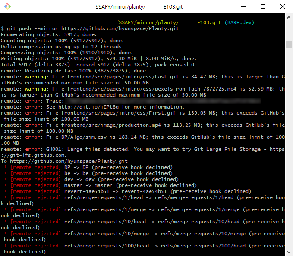Click rejected 'revert-4ae54b51' line

pyautogui.click(x=128, y=191)
